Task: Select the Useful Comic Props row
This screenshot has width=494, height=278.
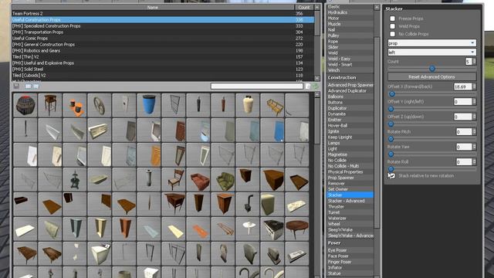Action: tap(163, 38)
